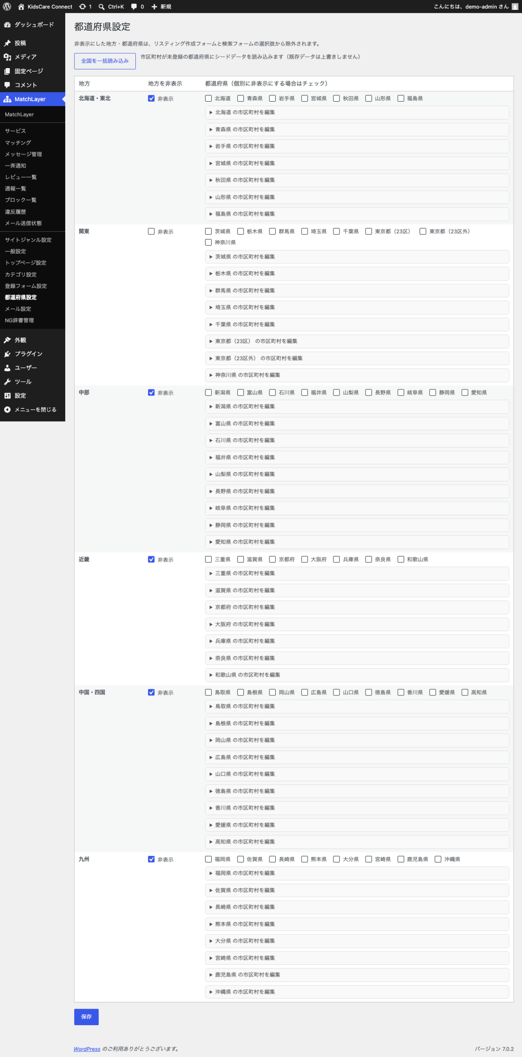Open KidsCare Connect home icon
Screen dimensions: 522x1057
(x=21, y=7)
